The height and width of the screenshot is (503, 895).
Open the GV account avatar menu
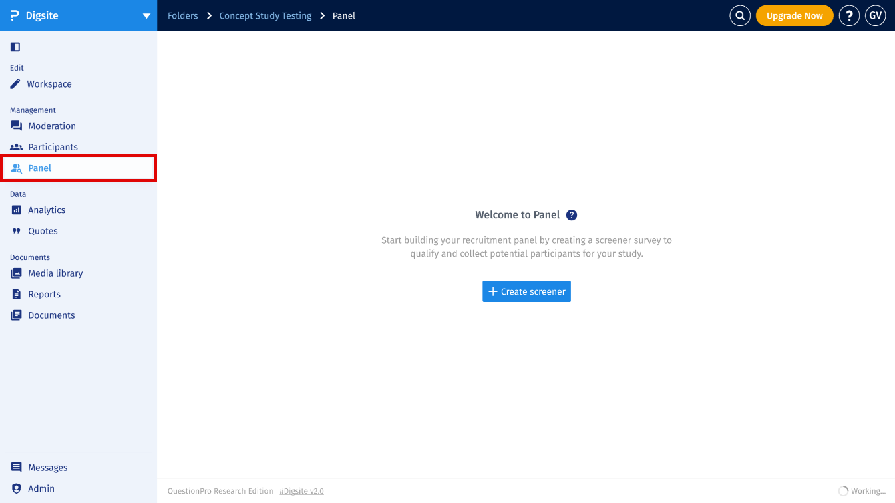tap(876, 15)
